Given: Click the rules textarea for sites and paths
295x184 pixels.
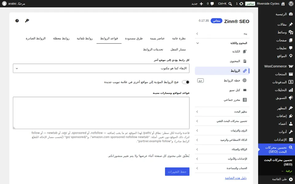Looking at the screenshot, I should [101, 113].
